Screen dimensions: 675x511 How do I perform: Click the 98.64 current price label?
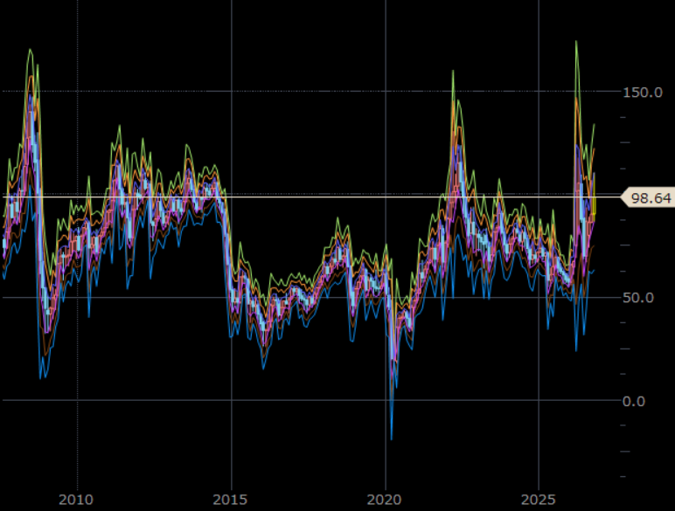(x=647, y=198)
